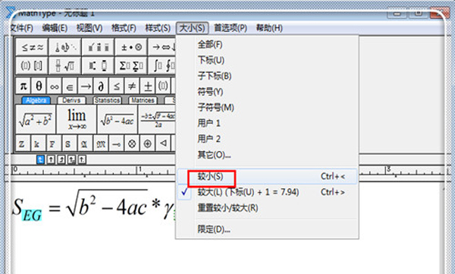
Task: Open the operator symbols palette
Action: (x=131, y=47)
